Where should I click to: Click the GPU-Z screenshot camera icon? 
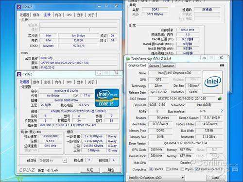pos(222,66)
